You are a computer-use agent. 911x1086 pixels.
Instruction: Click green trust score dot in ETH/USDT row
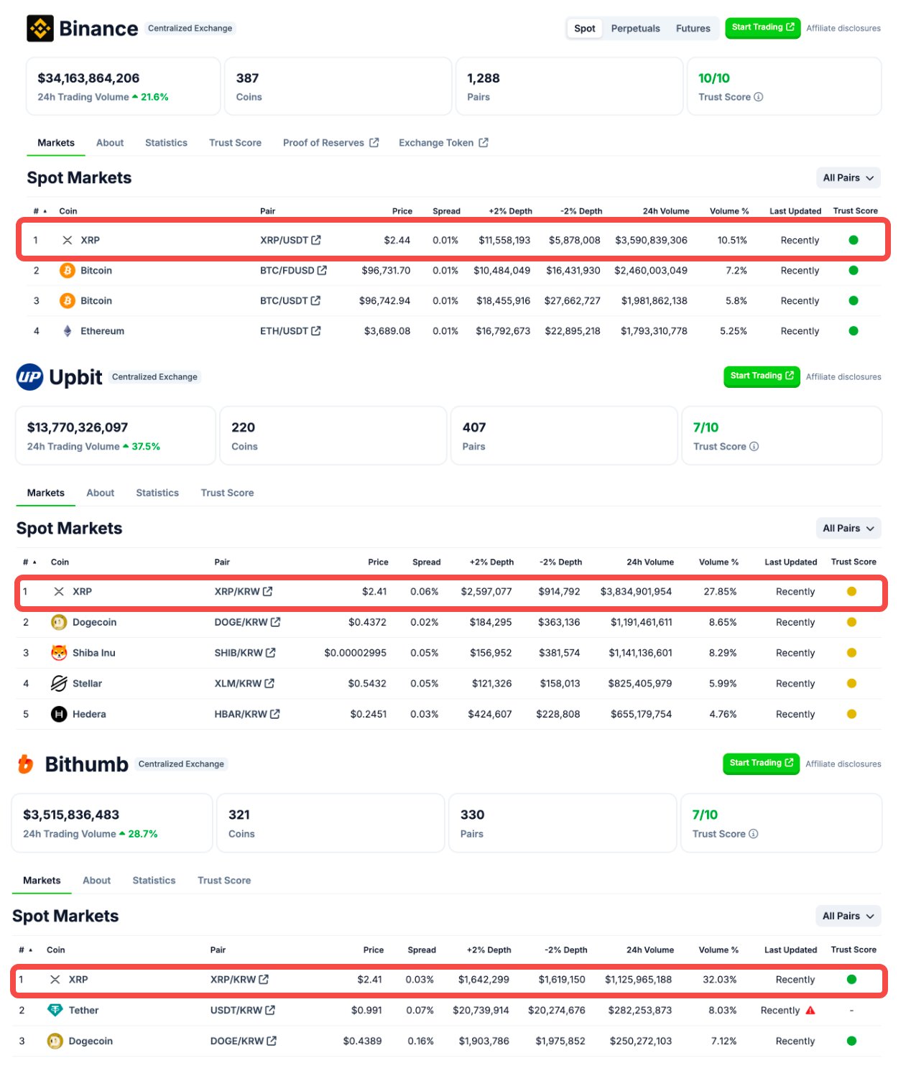pyautogui.click(x=854, y=331)
